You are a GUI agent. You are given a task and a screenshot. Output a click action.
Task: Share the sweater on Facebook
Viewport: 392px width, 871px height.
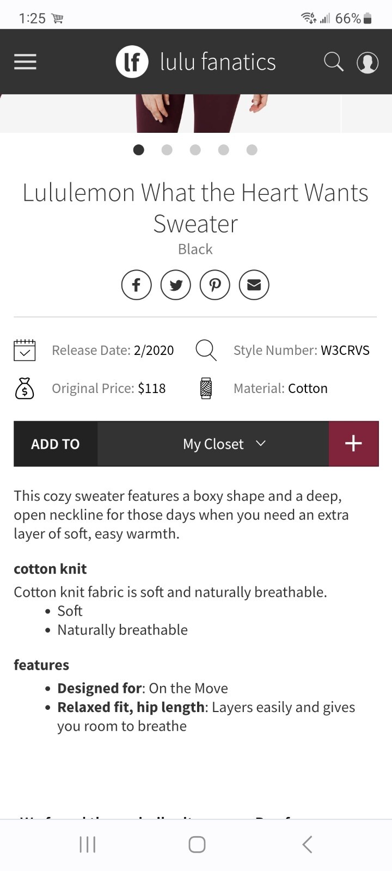[x=136, y=285]
